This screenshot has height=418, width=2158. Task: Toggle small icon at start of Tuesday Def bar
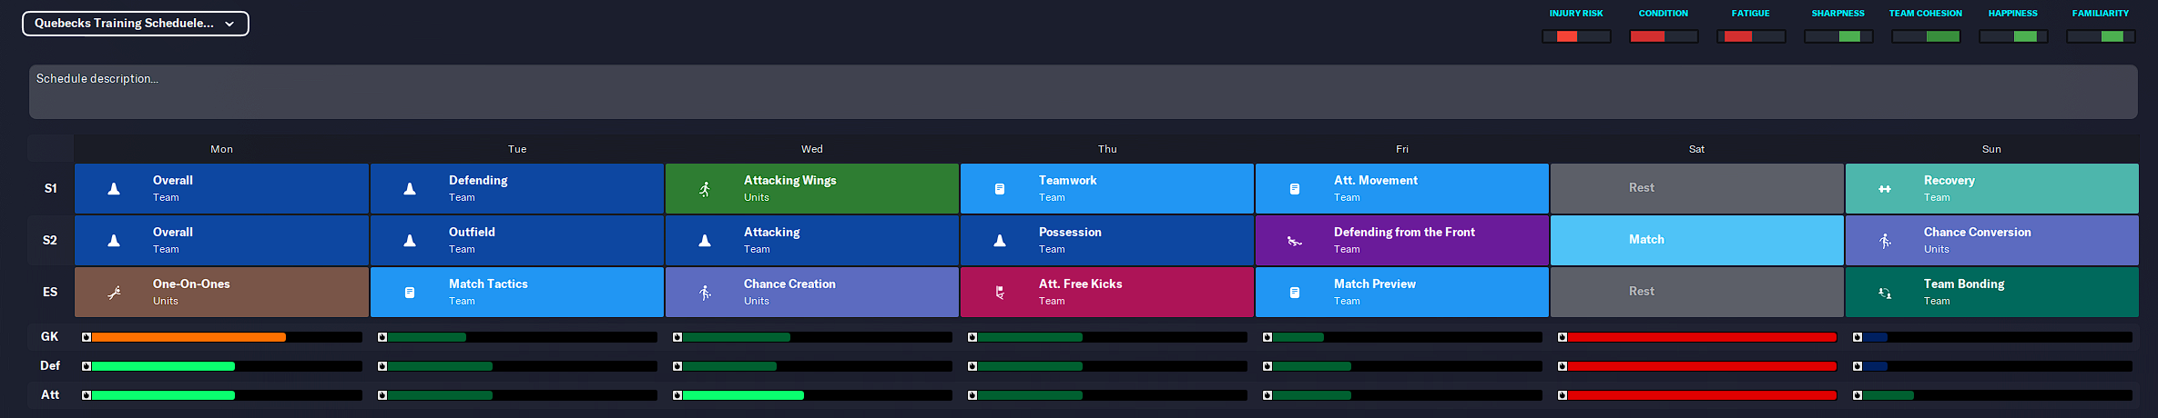click(382, 366)
